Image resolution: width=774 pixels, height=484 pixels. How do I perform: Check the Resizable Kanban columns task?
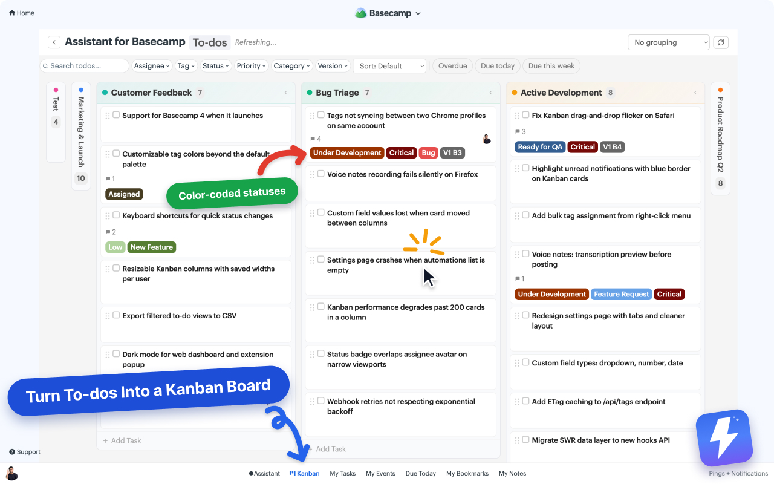[116, 268]
